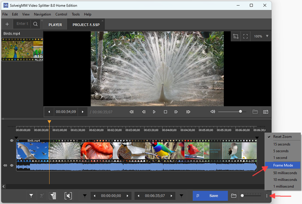Increase current time position arrow
Viewport: 302px width, 204px height.
pyautogui.click(x=83, y=112)
